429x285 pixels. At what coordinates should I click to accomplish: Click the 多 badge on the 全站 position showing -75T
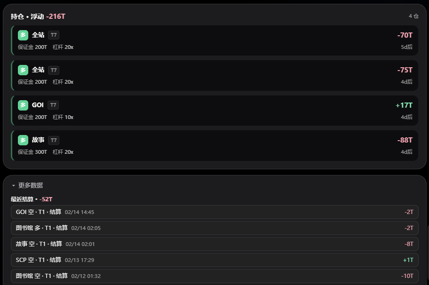23,70
